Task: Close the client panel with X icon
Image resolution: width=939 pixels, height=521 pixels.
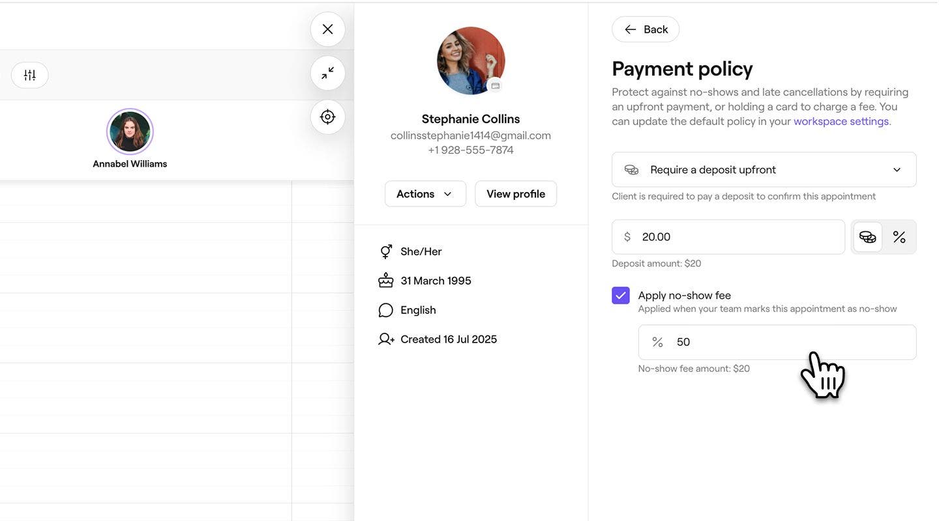Action: coord(327,29)
